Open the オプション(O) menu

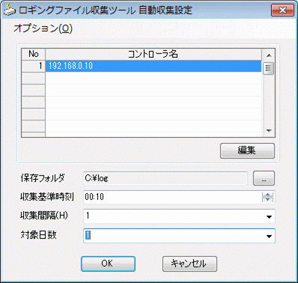(43, 28)
